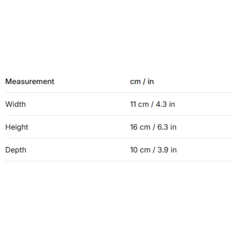Click '16 cm' in the Height row
This screenshot has height=233, width=233.
pyautogui.click(x=140, y=127)
